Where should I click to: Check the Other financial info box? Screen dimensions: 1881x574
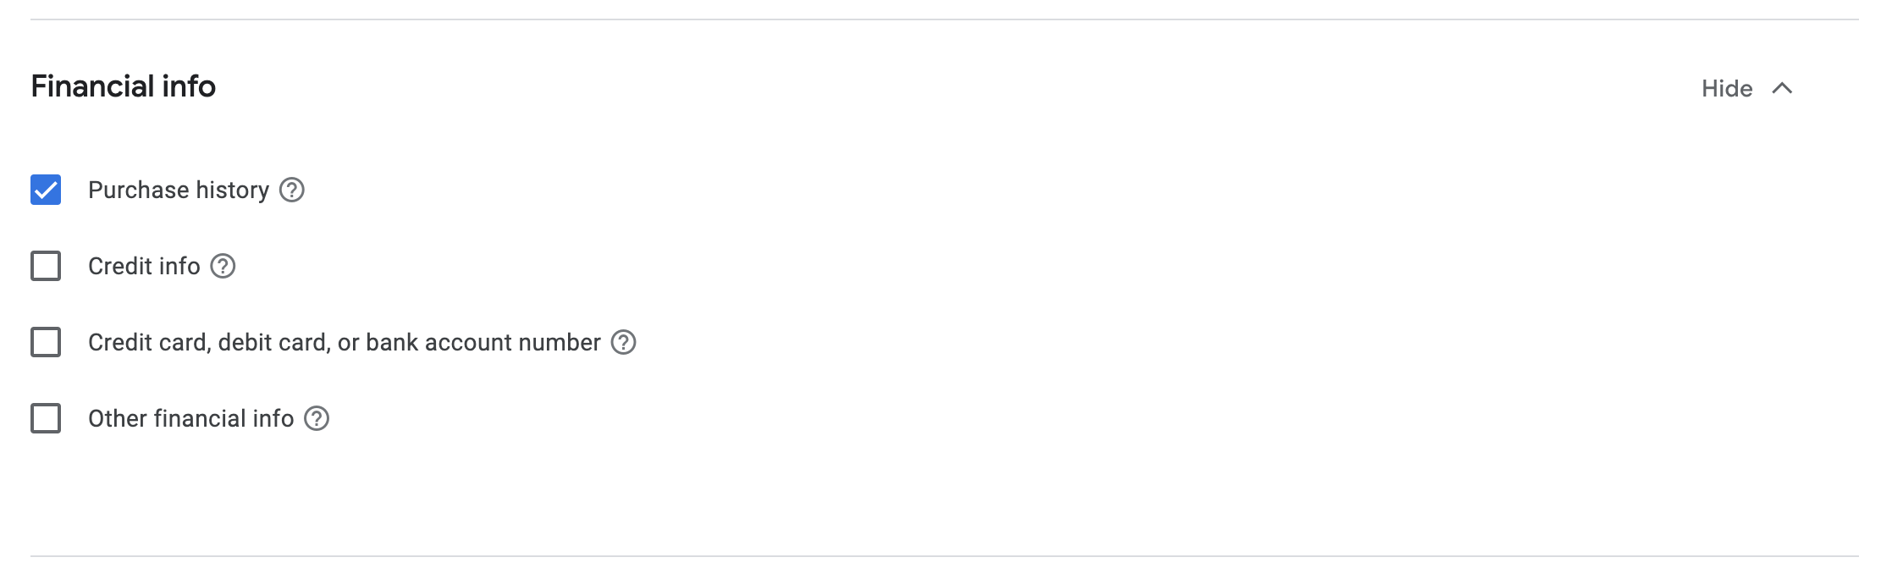(46, 418)
